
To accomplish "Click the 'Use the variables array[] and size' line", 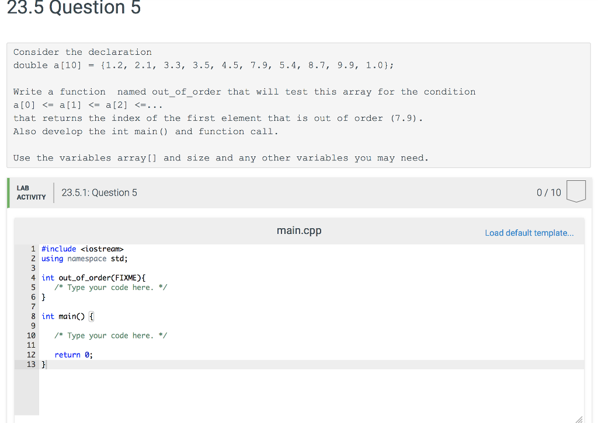I will [221, 158].
